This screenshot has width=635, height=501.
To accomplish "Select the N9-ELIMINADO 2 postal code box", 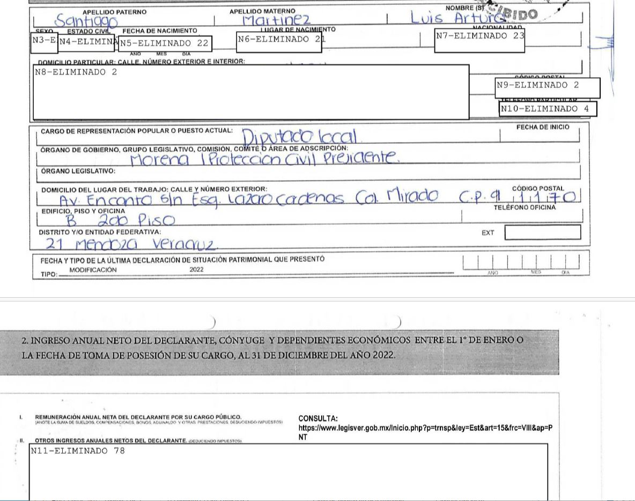I will point(547,89).
